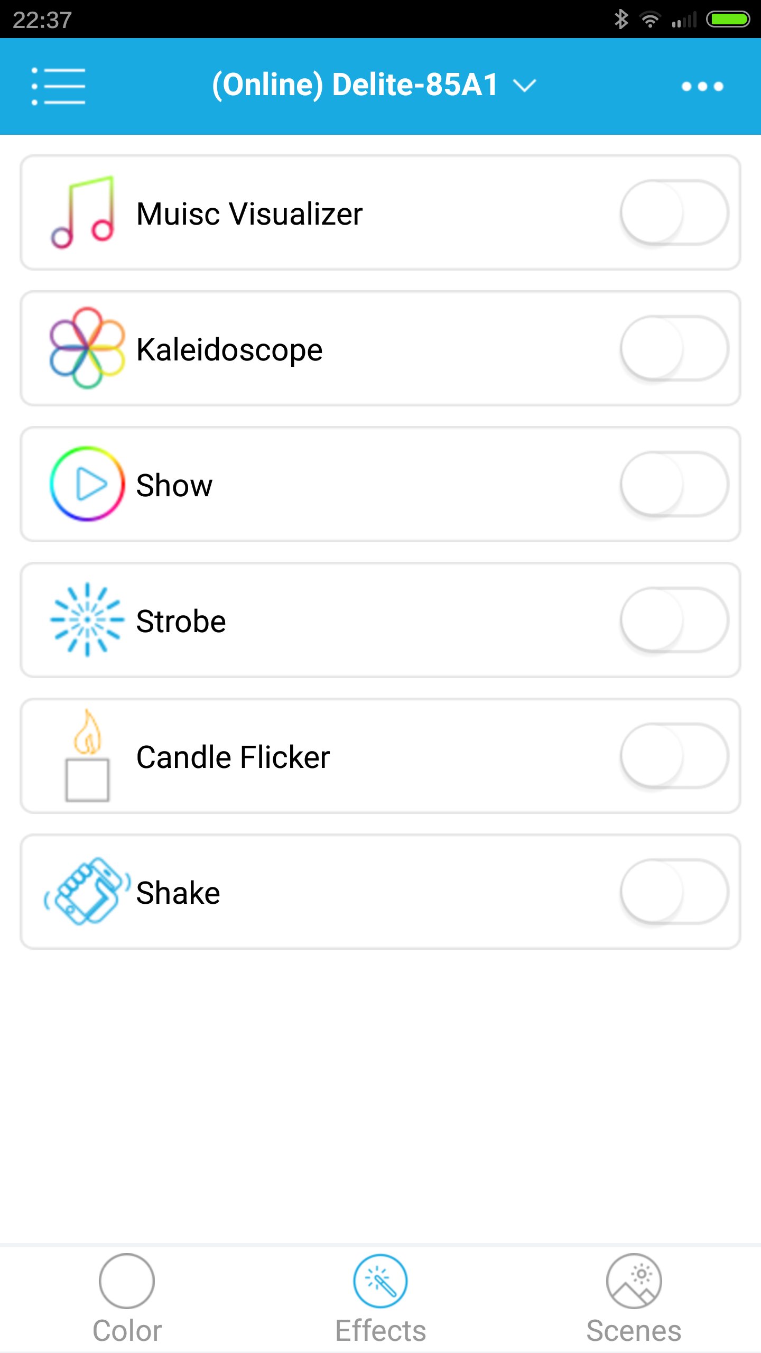
Task: Turn on the Kaleidoscope toggle
Action: (674, 348)
